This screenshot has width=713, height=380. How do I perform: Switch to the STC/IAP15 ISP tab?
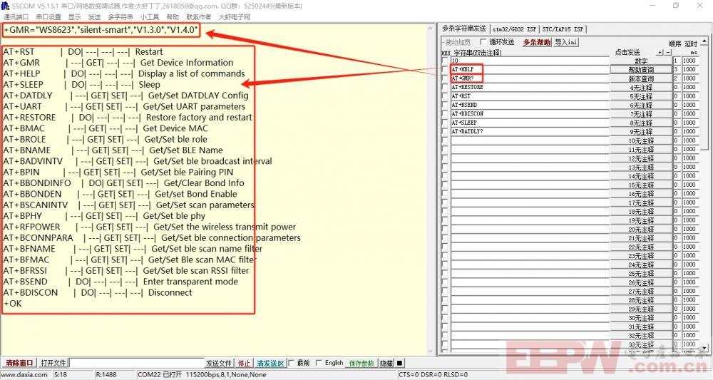(563, 29)
